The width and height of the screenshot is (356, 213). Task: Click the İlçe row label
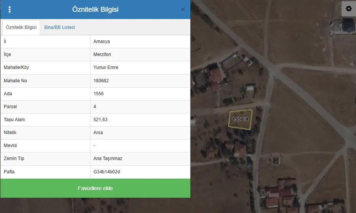(x=7, y=54)
